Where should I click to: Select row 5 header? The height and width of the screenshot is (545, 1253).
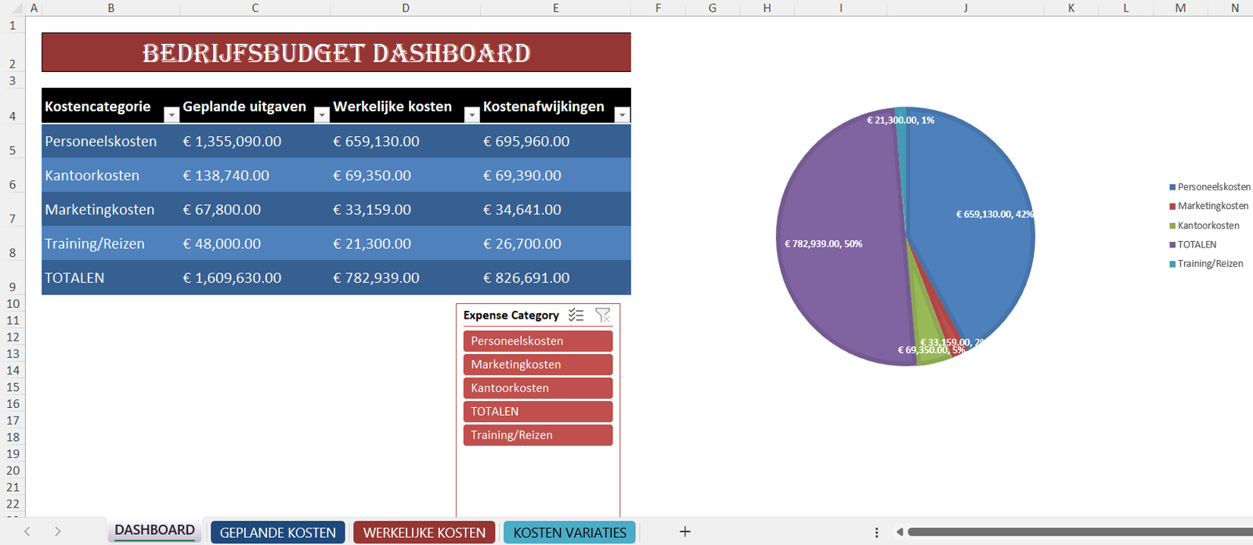pyautogui.click(x=13, y=141)
